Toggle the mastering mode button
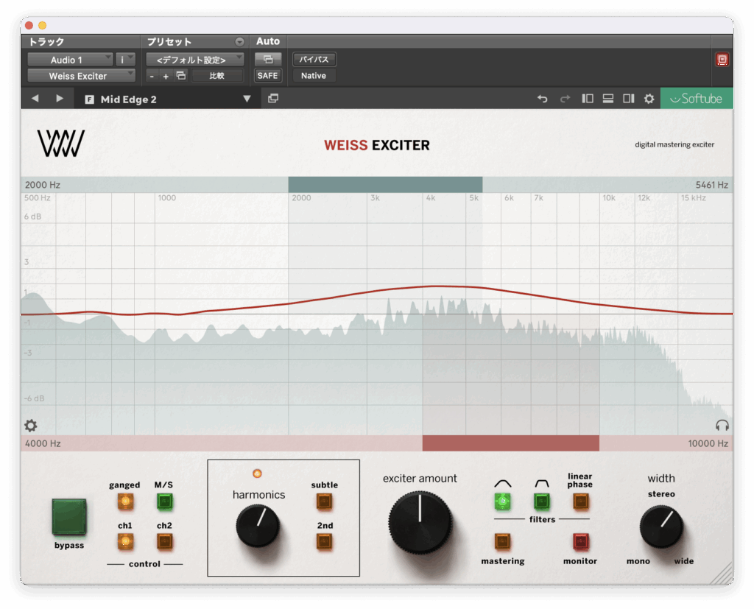This screenshot has width=754, height=609. pyautogui.click(x=502, y=541)
